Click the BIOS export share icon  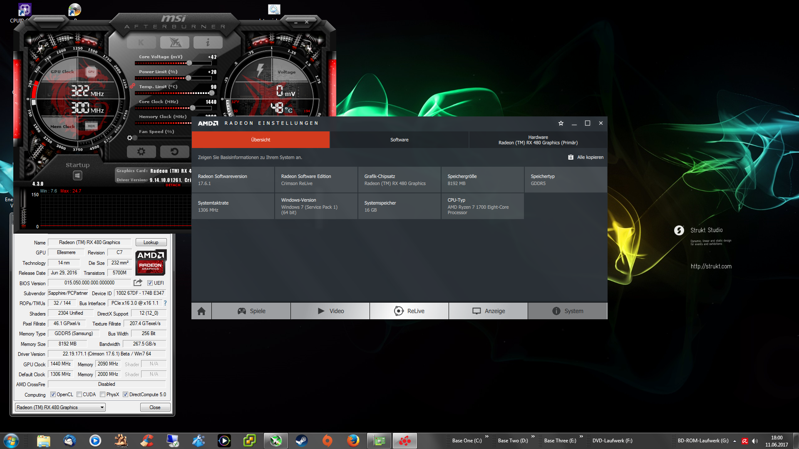(138, 283)
